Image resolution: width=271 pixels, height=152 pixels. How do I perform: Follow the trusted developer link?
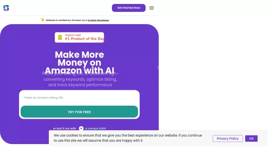tap(98, 20)
